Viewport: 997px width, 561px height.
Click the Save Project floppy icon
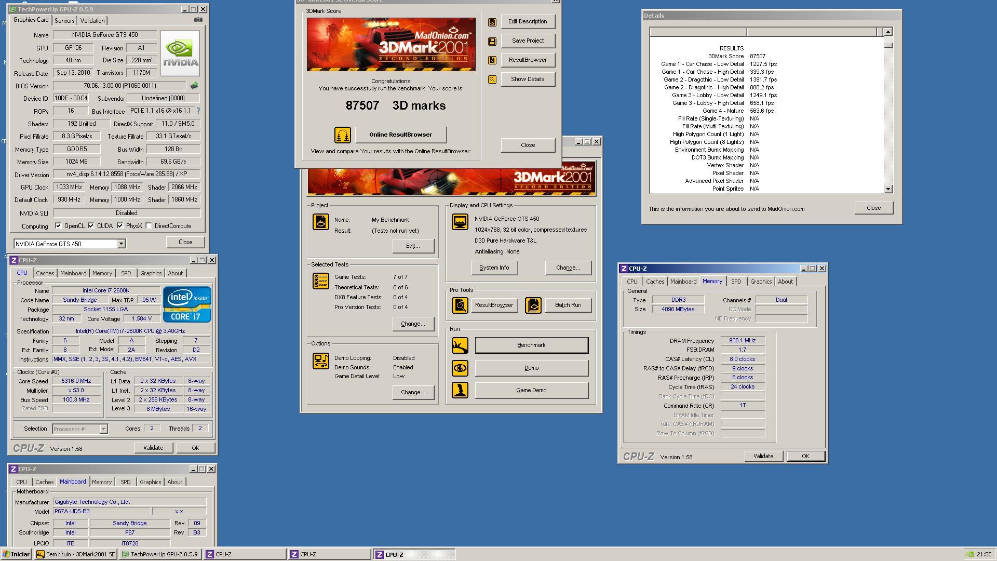coord(492,41)
